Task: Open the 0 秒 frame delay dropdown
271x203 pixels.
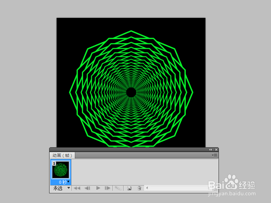Action: [x=64, y=182]
